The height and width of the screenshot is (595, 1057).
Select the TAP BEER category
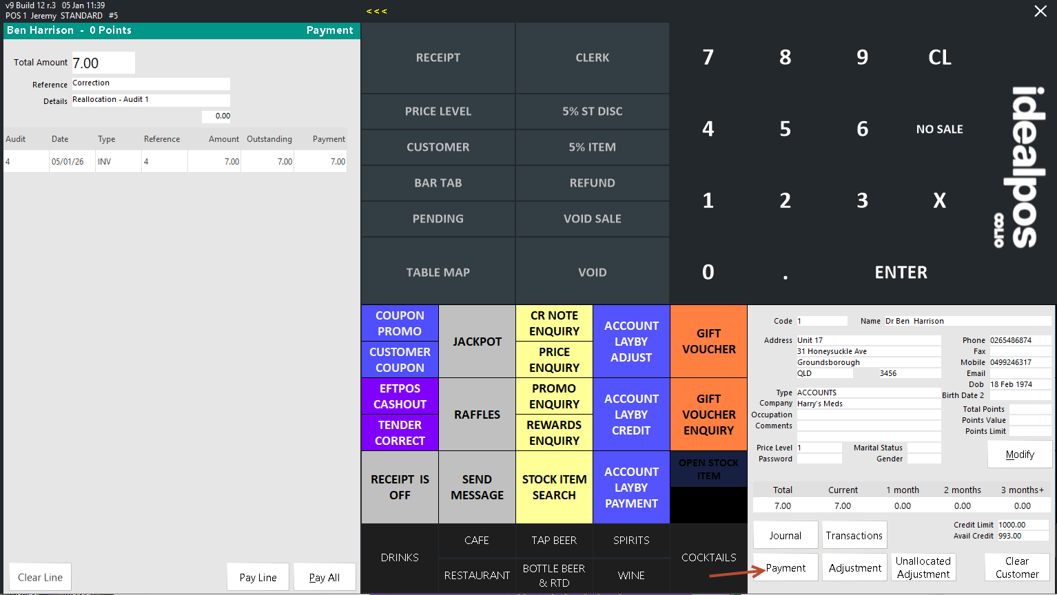554,541
